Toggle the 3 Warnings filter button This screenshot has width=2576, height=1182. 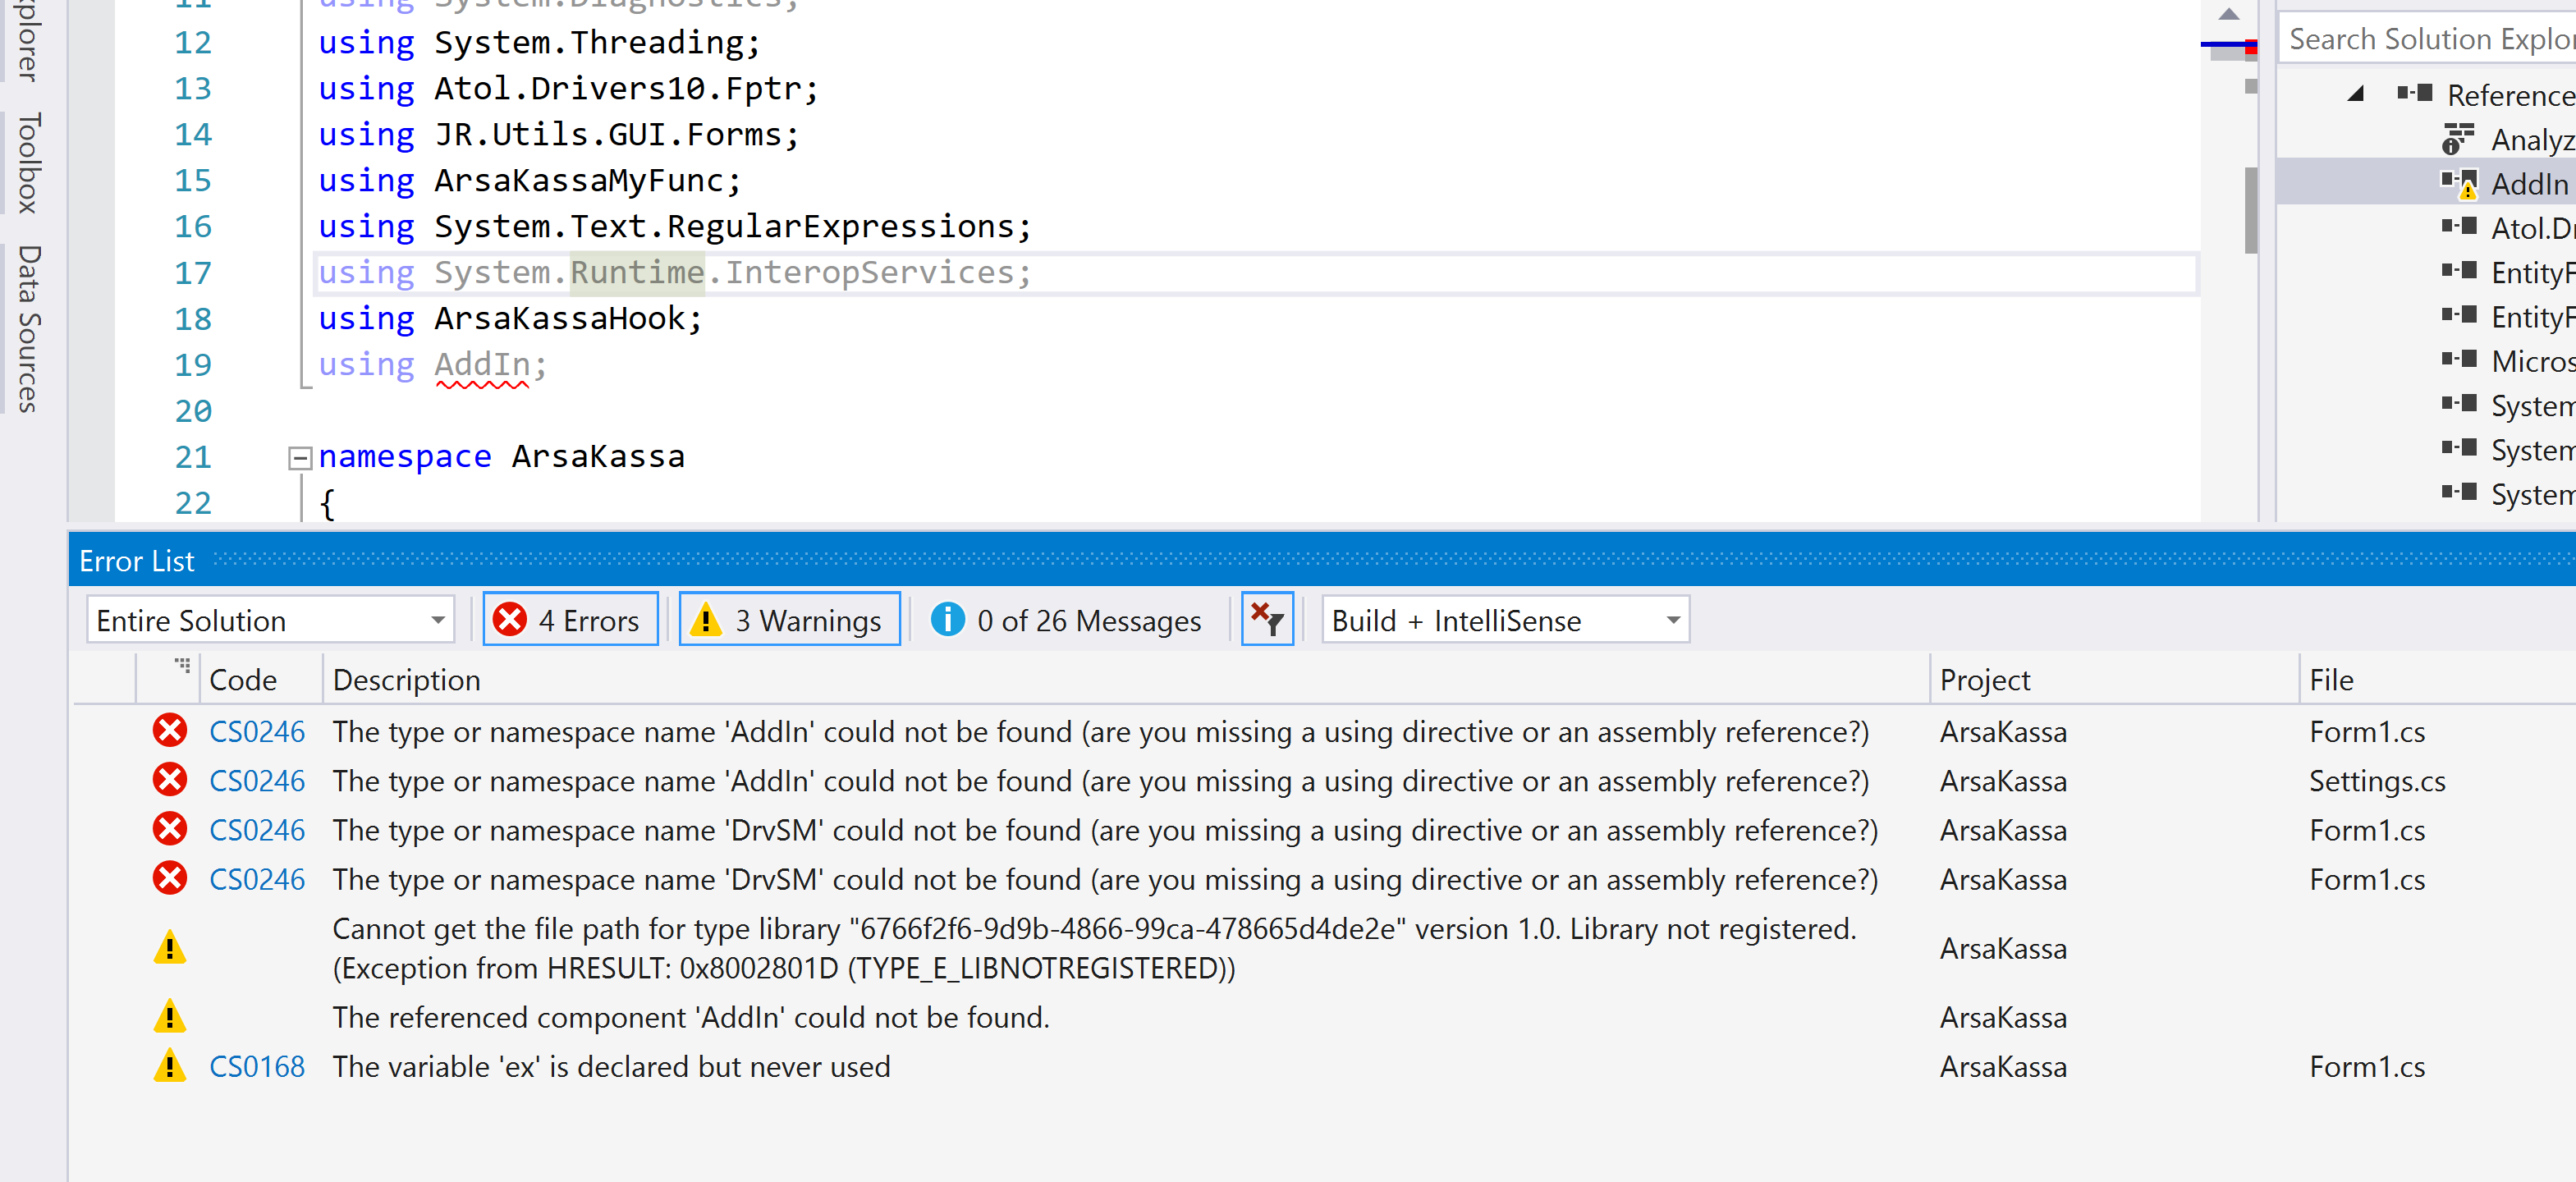pos(789,620)
